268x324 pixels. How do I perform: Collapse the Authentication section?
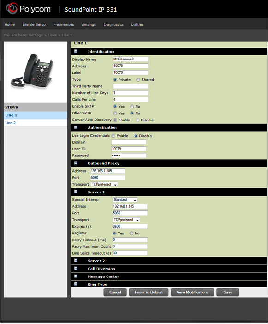tap(76, 127)
